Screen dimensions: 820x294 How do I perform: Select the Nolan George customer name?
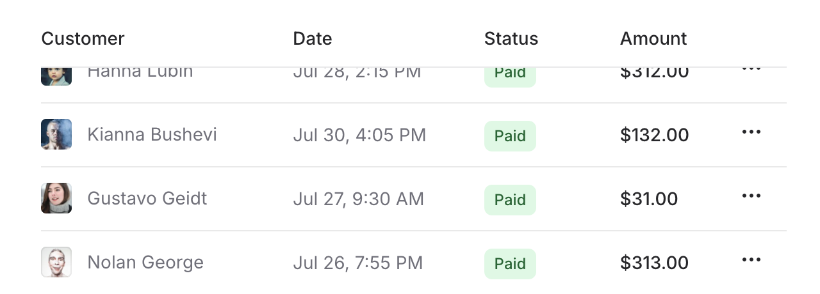tap(145, 263)
